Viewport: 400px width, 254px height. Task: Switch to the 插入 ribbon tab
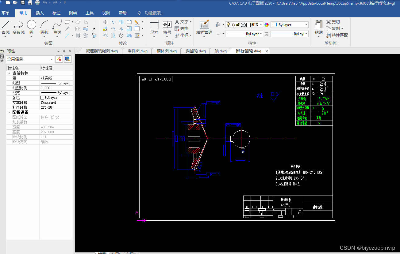coord(40,13)
